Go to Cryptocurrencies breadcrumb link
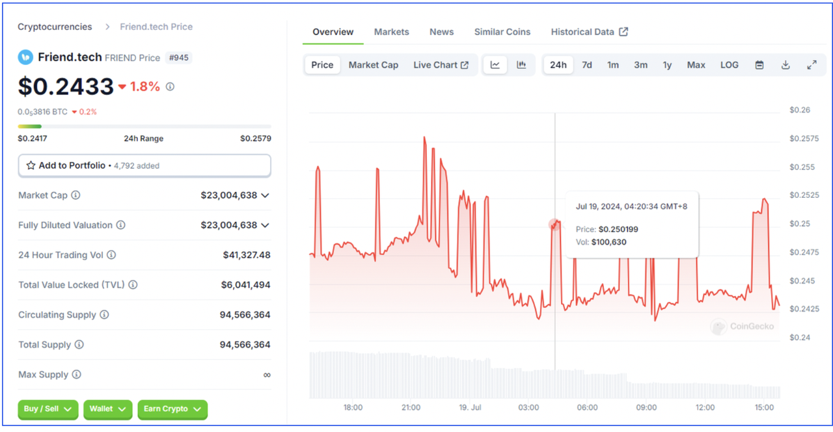Viewport: 833px width, 432px height. [x=55, y=27]
